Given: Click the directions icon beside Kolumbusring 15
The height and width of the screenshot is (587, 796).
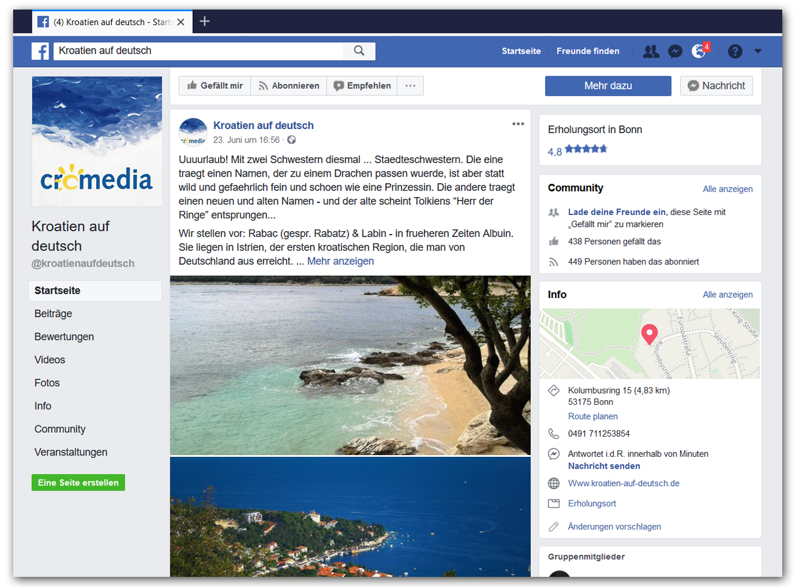Looking at the screenshot, I should point(554,391).
